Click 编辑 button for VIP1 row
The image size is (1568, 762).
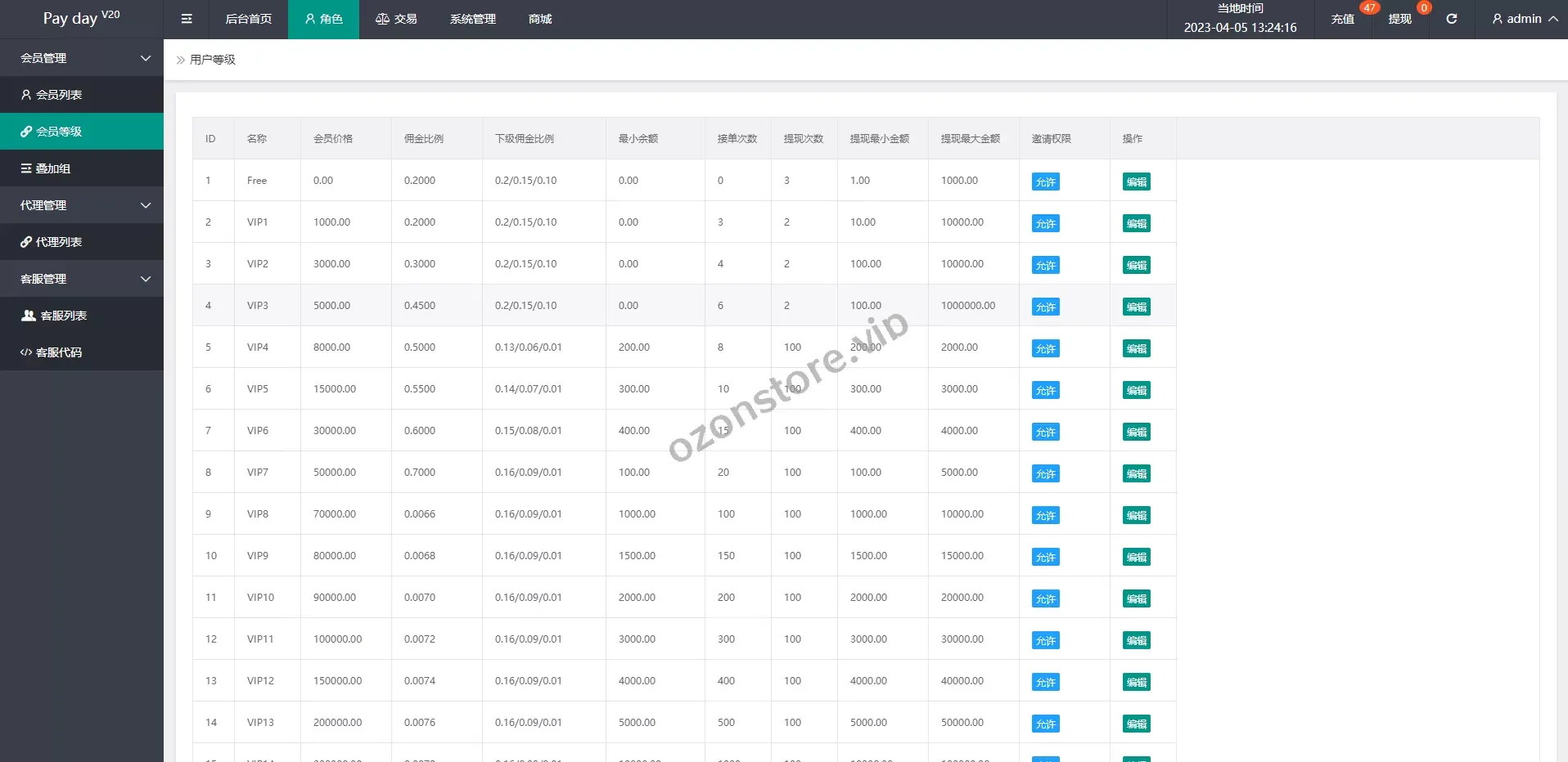[x=1136, y=223]
